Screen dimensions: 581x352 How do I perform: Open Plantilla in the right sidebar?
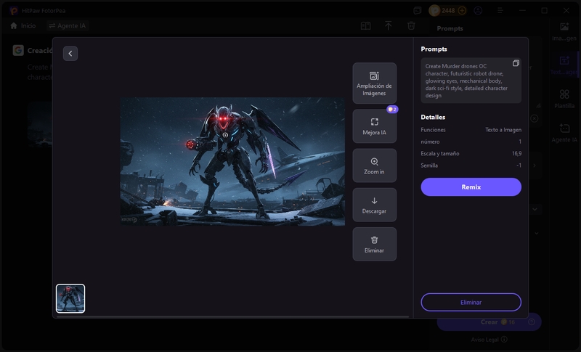tap(564, 99)
